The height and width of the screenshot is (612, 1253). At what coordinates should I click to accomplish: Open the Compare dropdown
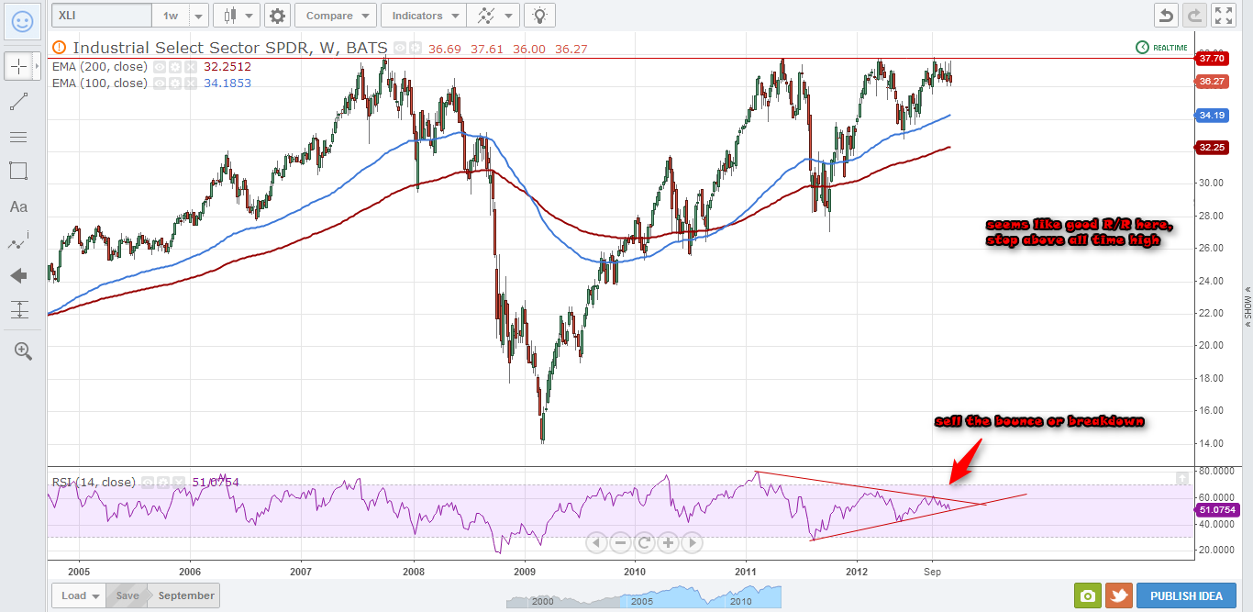[336, 16]
